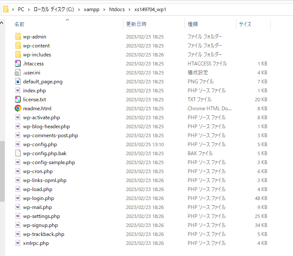Viewport: 293px width, 256px height.
Task: Select the license.txt file icon
Action: click(18, 100)
